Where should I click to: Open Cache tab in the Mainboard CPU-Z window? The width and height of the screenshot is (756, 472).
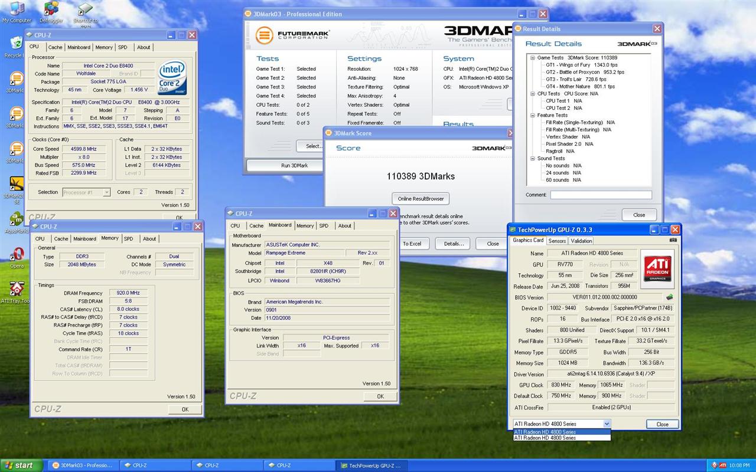(256, 225)
